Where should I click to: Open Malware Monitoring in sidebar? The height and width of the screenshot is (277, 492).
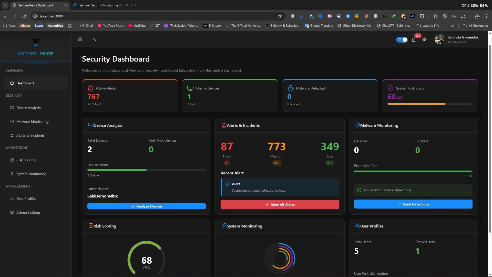[32, 122]
